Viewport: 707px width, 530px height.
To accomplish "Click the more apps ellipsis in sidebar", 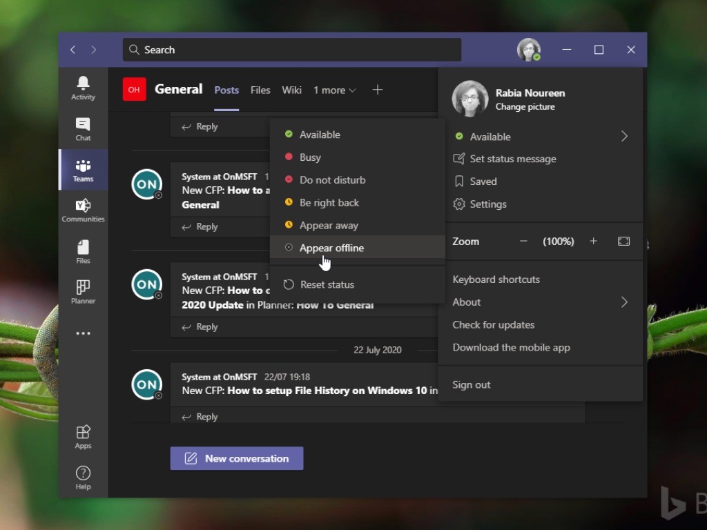I will click(83, 333).
